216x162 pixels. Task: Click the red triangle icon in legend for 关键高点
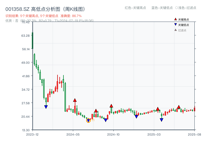click(175, 19)
